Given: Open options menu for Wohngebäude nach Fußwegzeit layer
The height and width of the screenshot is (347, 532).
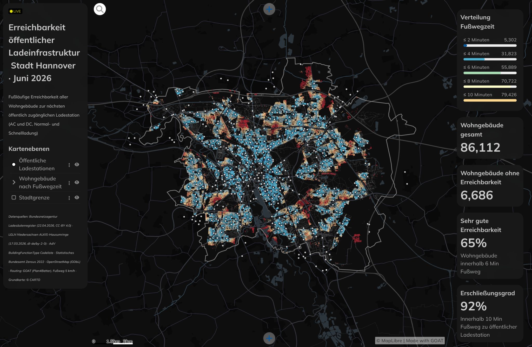Looking at the screenshot, I should [x=69, y=183].
